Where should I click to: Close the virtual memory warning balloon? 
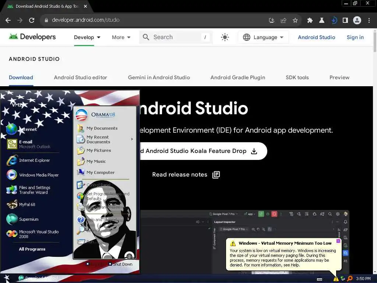[338, 241]
